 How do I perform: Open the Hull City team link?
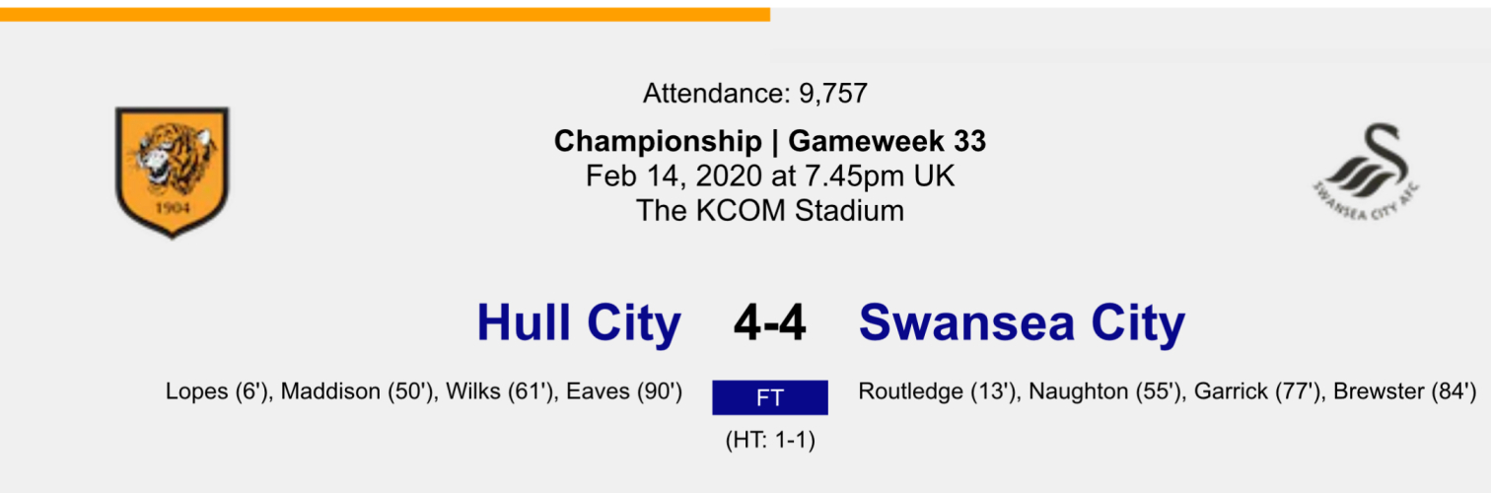coord(579,323)
